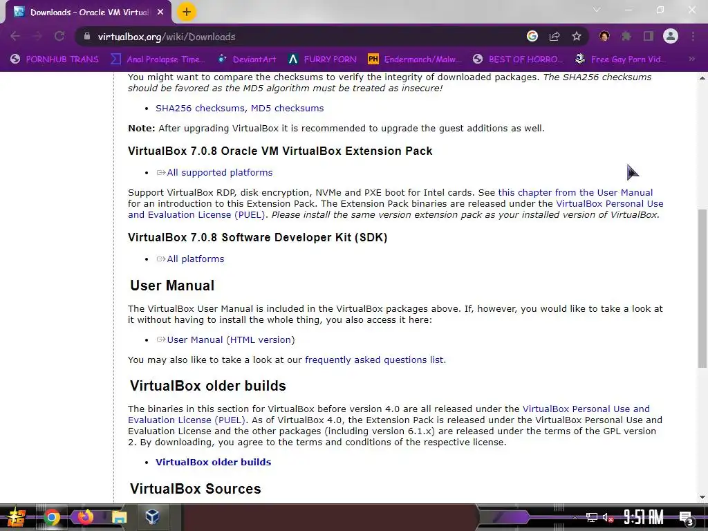The height and width of the screenshot is (531, 708).
Task: Download Extension Pack All supported platforms
Action: (214, 172)
